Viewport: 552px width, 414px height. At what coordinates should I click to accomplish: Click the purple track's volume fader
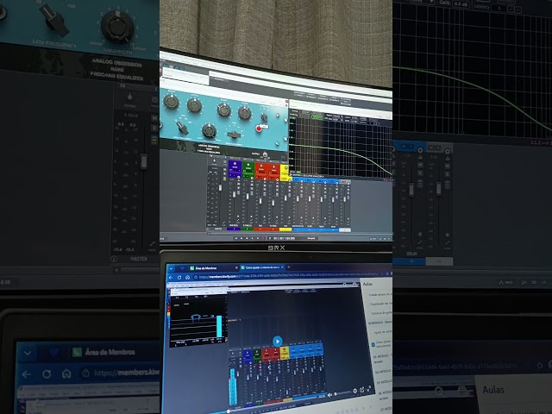pos(234,194)
